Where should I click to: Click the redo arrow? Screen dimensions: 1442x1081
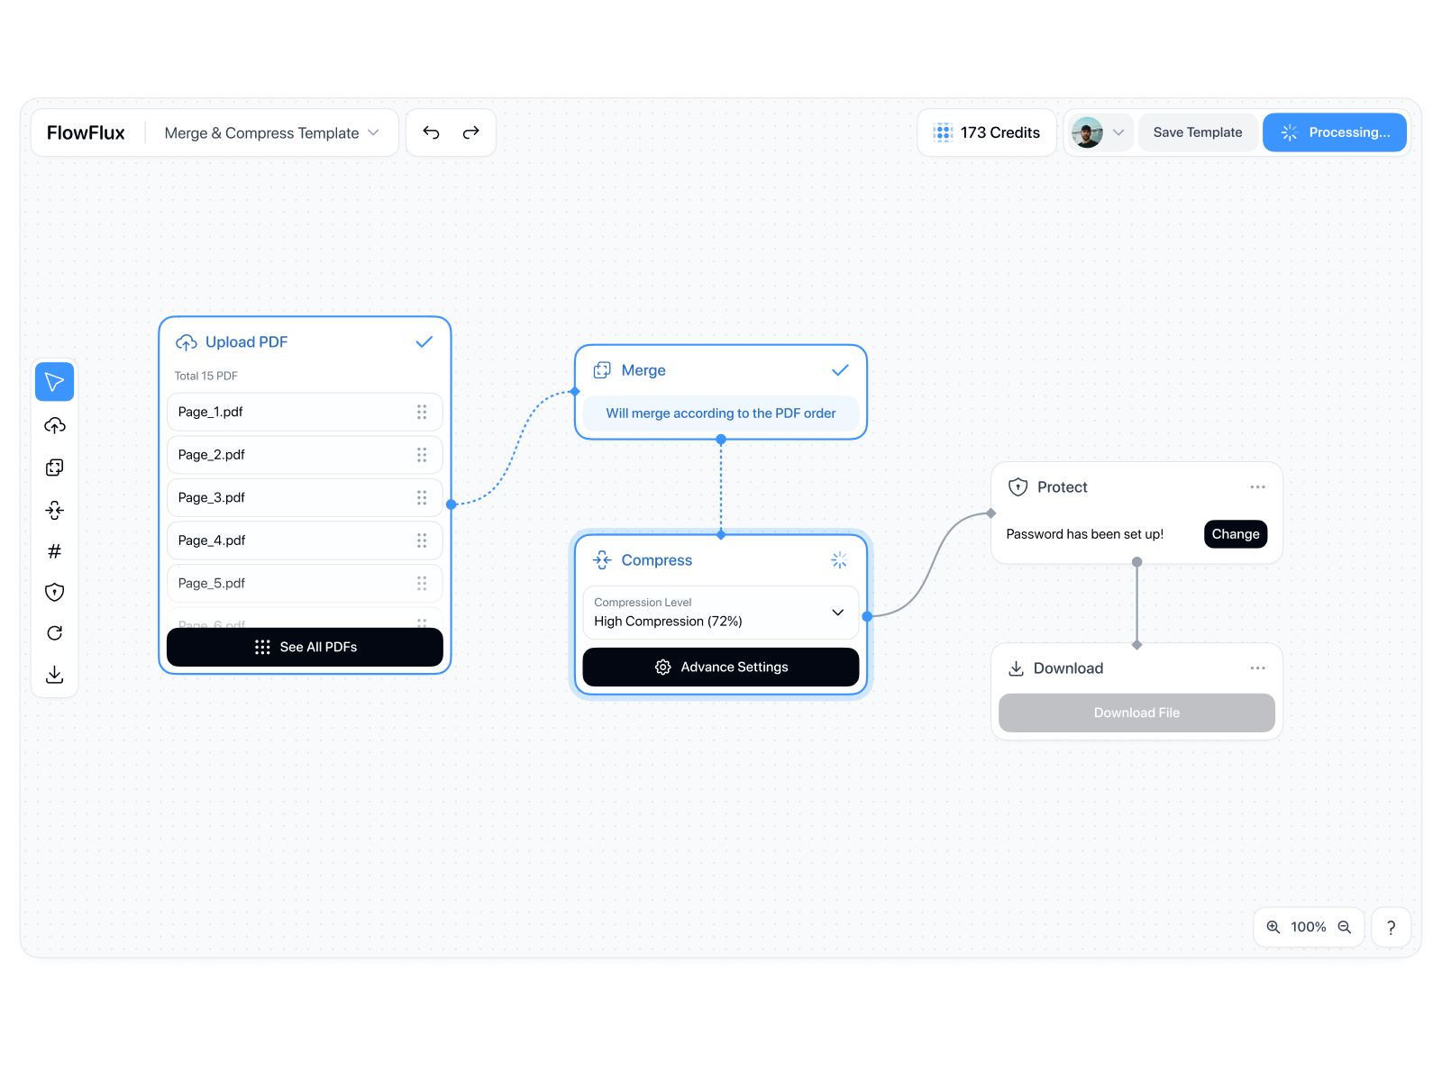pos(470,132)
